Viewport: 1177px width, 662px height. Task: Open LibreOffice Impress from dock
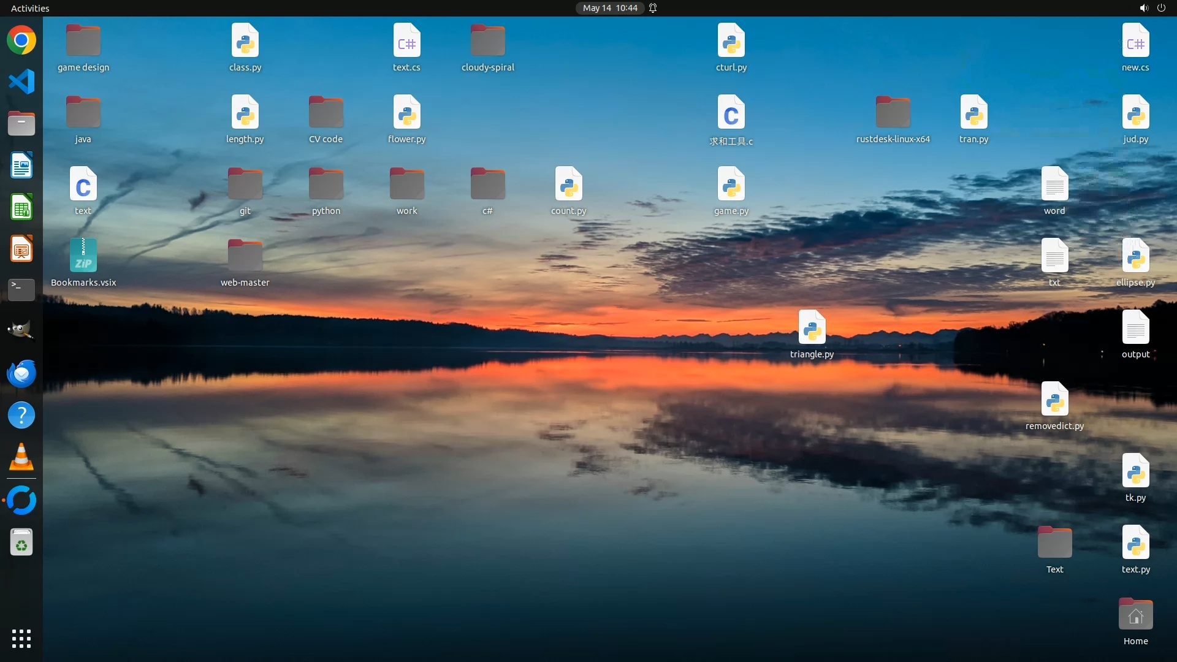point(21,249)
